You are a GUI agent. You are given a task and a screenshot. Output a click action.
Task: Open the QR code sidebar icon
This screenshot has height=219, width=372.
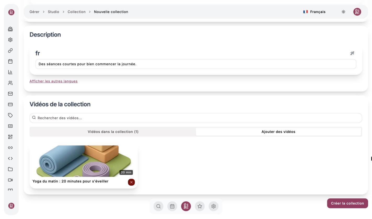point(10,137)
